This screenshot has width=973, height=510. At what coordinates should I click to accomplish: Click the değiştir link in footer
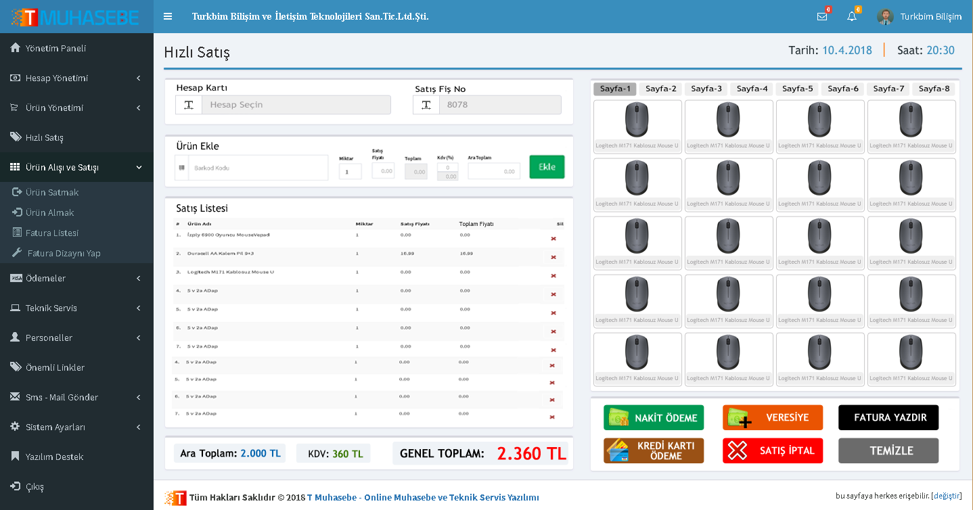coord(947,496)
